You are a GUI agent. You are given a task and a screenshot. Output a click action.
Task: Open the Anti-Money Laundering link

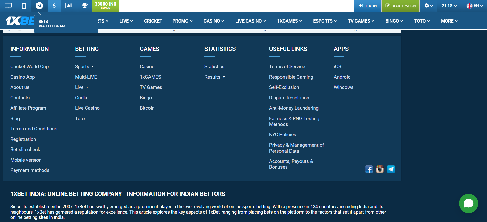tap(294, 108)
